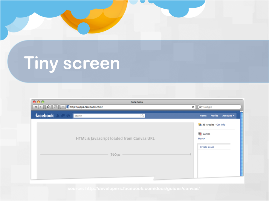This screenshot has height=201, width=269.
Task: Click the browser forward arrow button
Action: [41, 107]
